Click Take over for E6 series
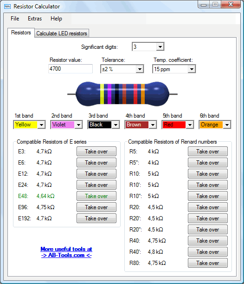Viewport: 244px width, 284px height. 96,163
